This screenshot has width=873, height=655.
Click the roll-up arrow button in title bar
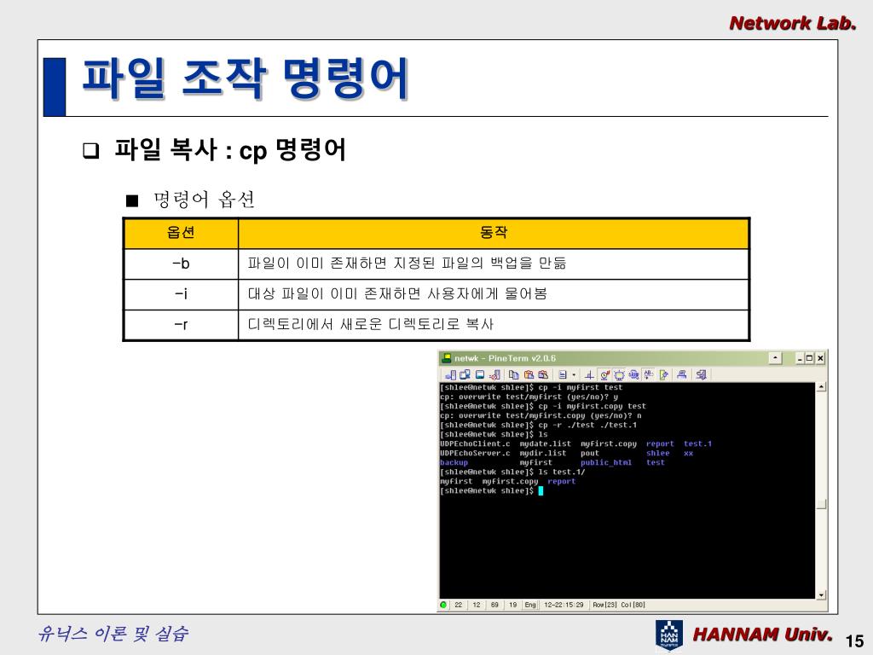coord(776,358)
